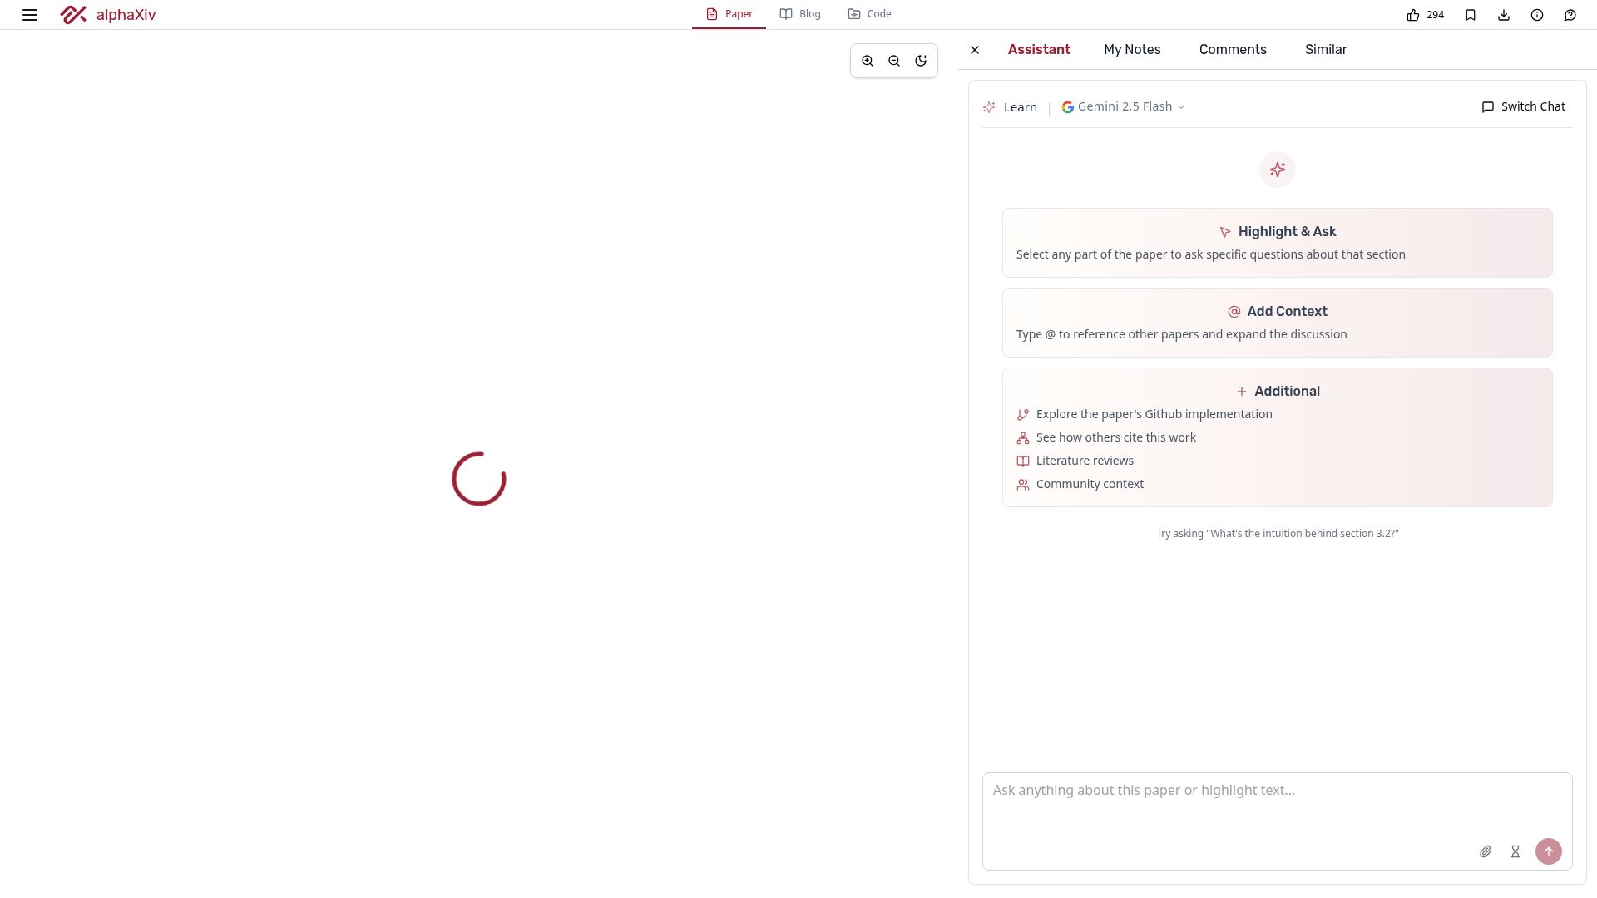Viewport: 1597px width, 898px height.
Task: Zoom in on the paper
Action: [x=868, y=61]
